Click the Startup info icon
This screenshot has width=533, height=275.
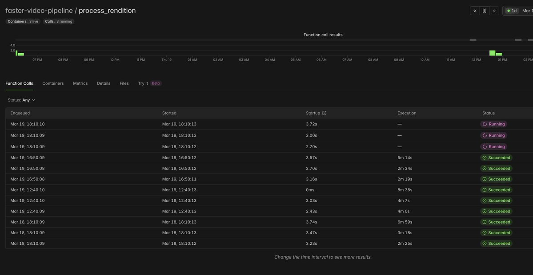click(x=324, y=113)
